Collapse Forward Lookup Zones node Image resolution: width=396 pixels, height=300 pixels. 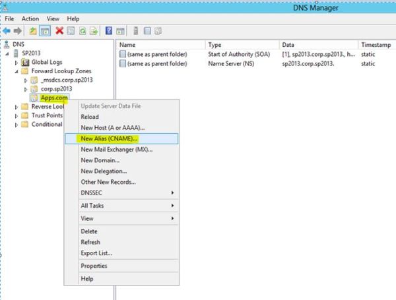(16, 72)
